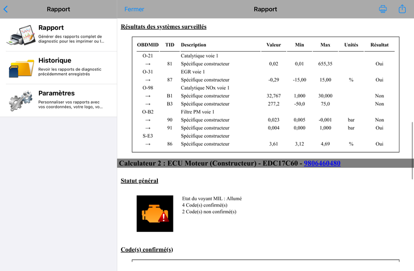Image resolution: width=414 pixels, height=271 pixels.
Task: Print the report with printer icon
Action: click(x=383, y=9)
